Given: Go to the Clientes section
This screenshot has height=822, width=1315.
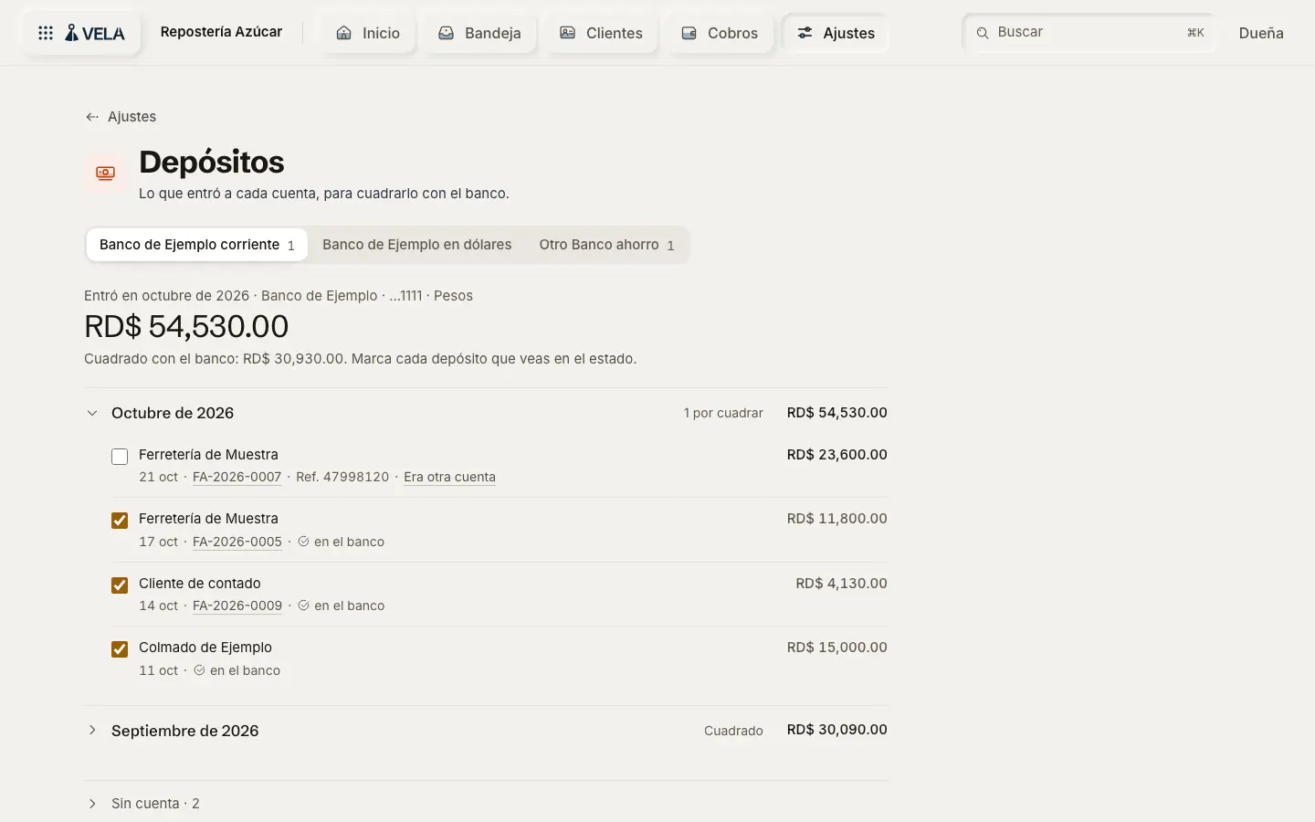Looking at the screenshot, I should tap(602, 33).
